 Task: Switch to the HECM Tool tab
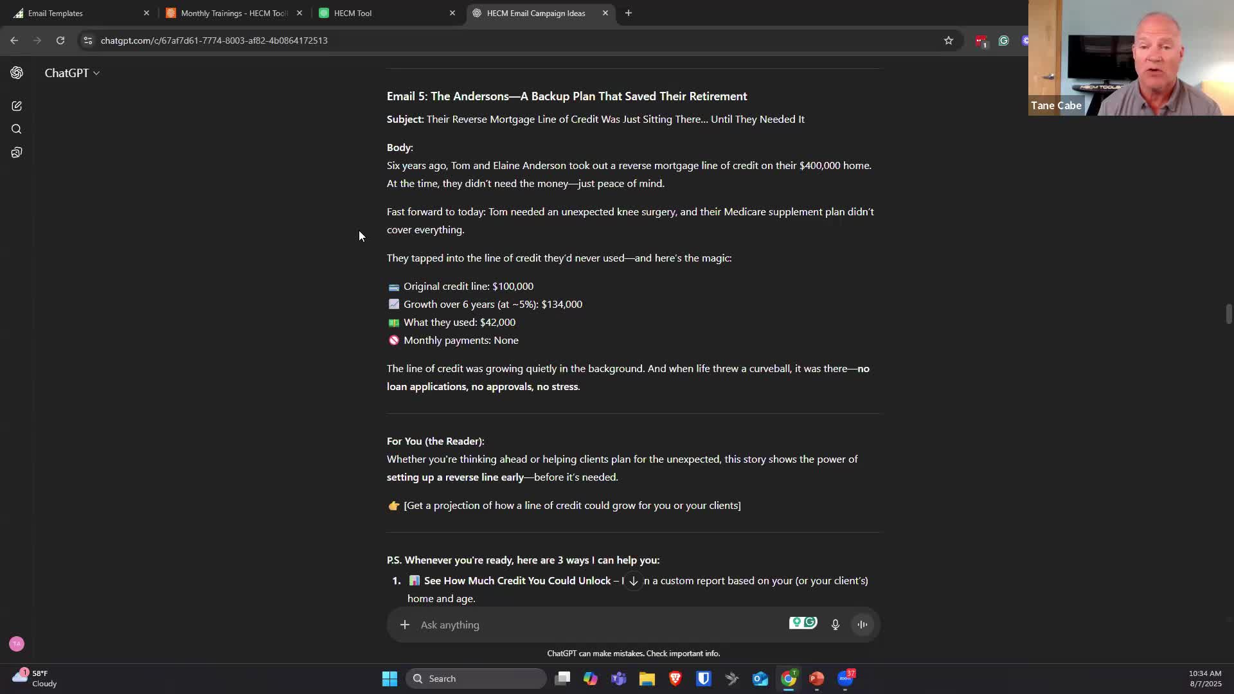tap(353, 13)
